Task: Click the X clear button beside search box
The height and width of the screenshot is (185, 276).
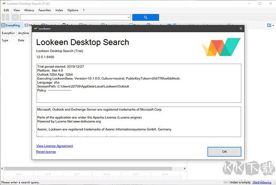Action: pos(15,17)
